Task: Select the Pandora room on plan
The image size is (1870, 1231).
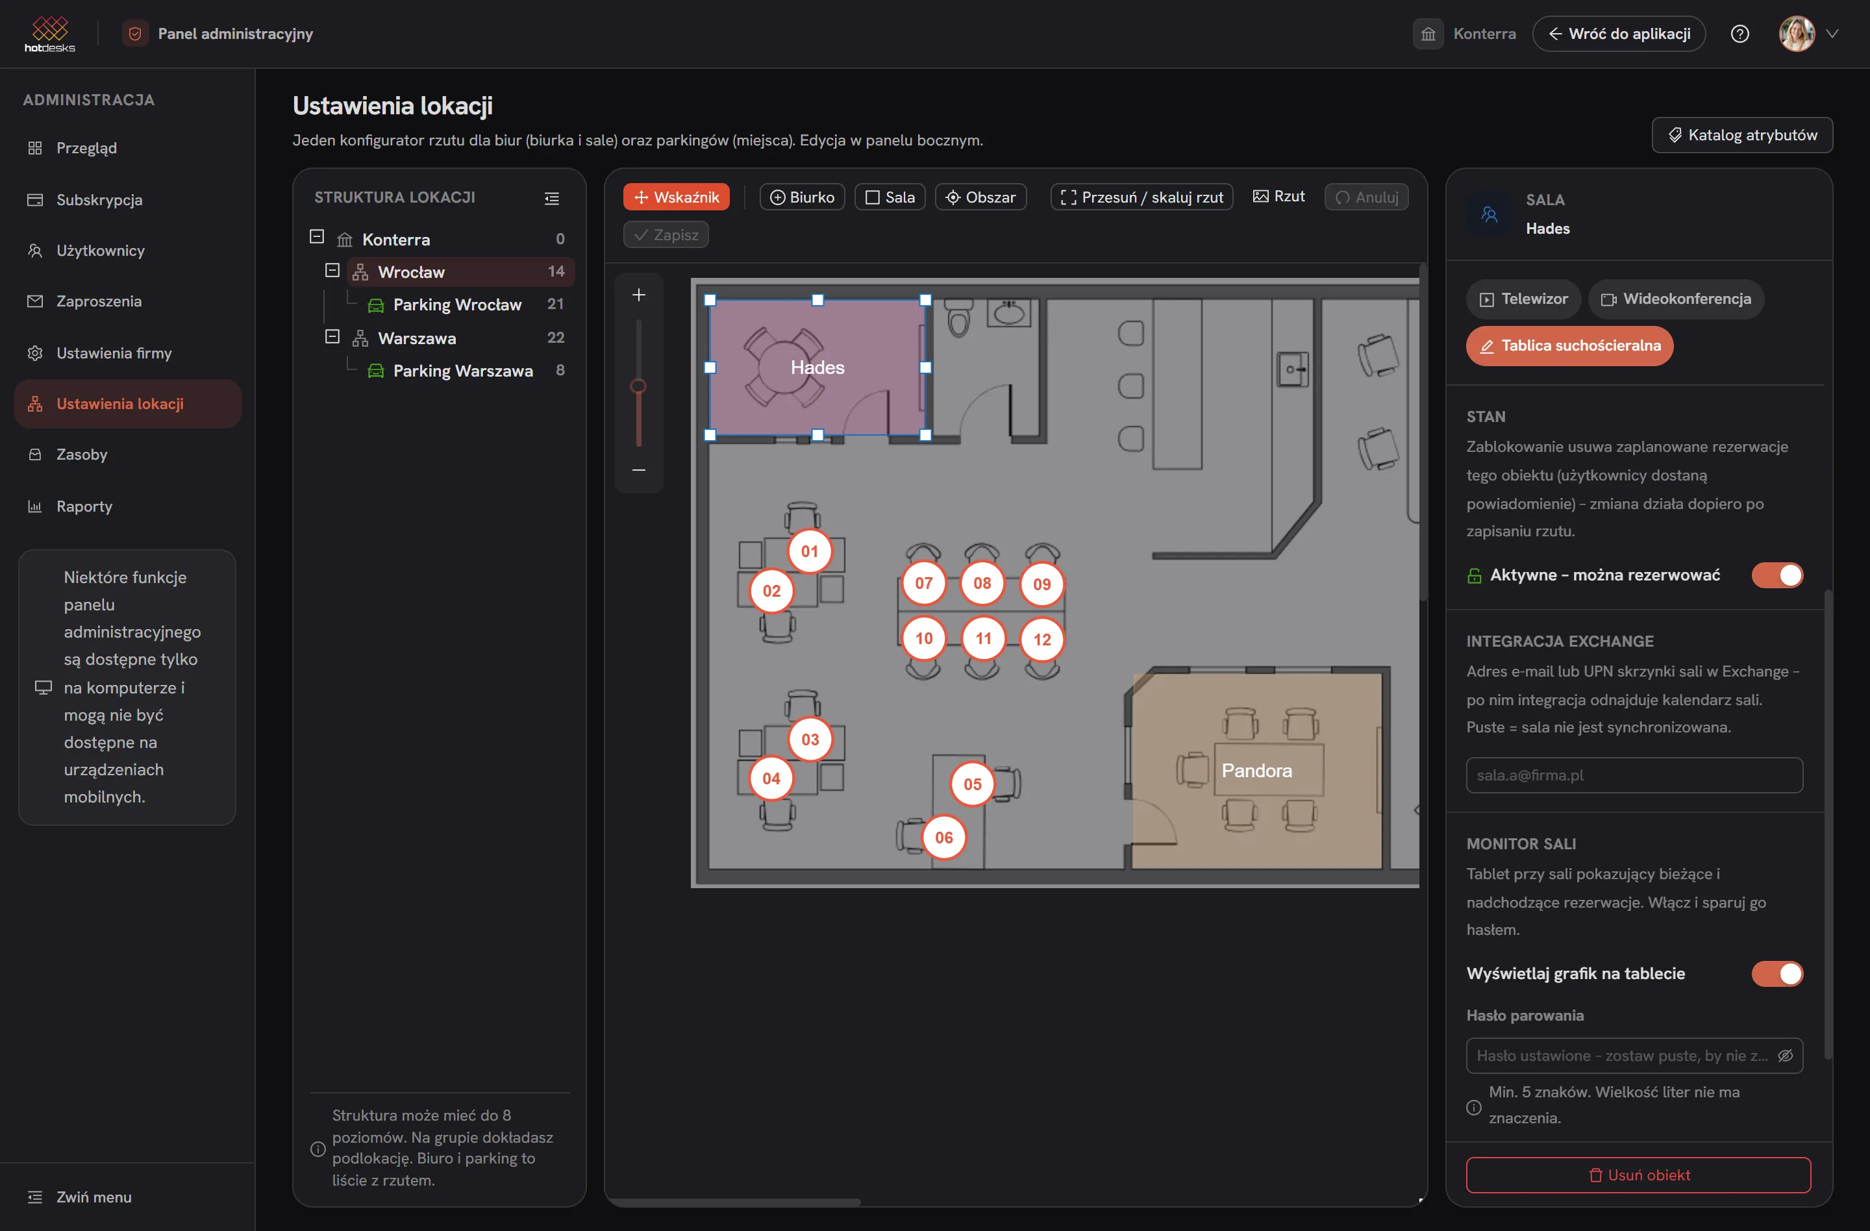Action: click(1256, 771)
